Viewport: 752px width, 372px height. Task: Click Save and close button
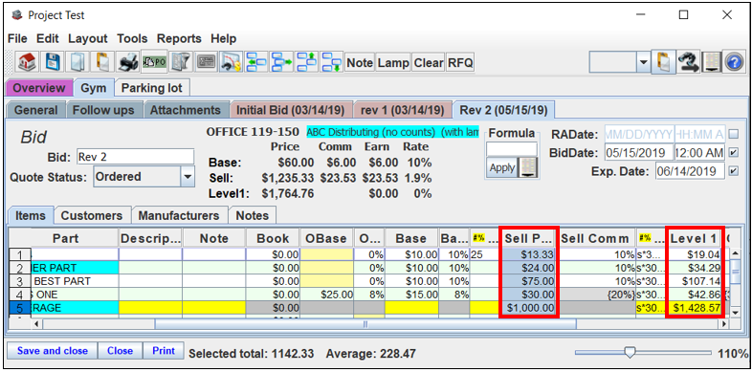point(53,351)
